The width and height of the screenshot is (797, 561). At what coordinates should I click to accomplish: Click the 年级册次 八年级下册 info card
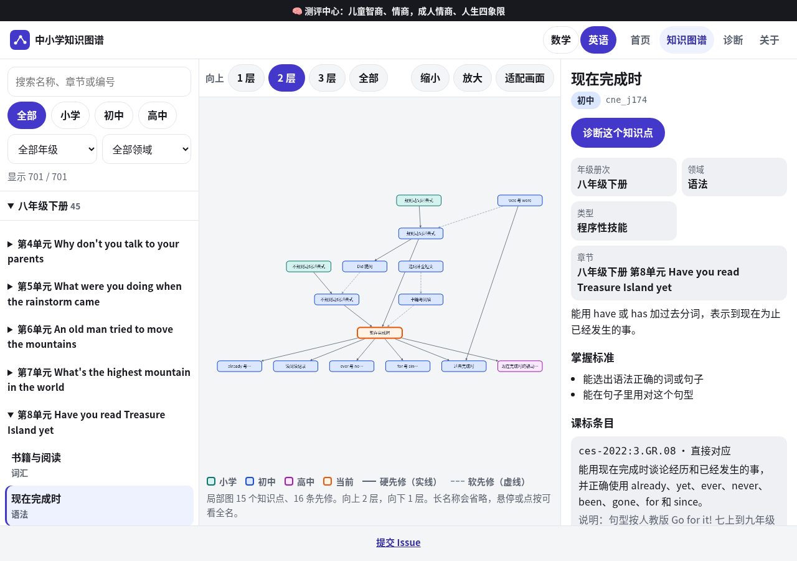pyautogui.click(x=624, y=177)
